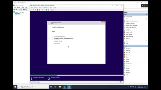Open Task View on taskbar

(x=55, y=87)
